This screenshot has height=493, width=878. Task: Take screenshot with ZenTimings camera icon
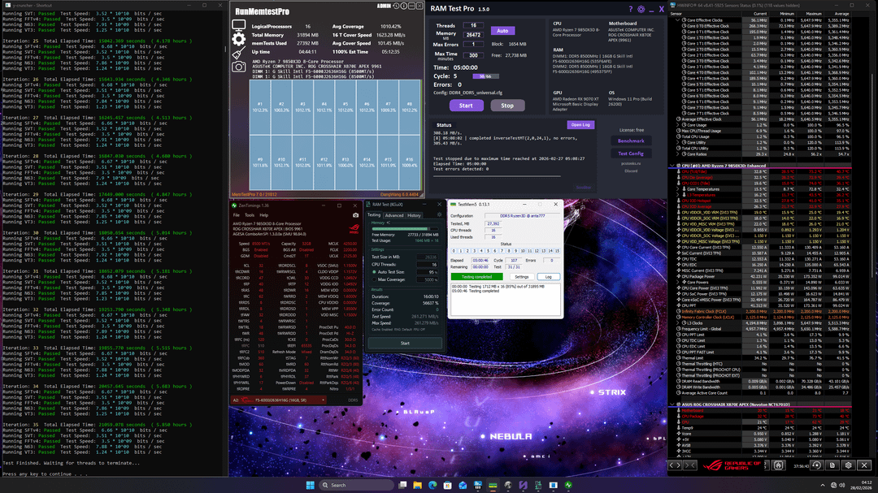click(x=355, y=215)
